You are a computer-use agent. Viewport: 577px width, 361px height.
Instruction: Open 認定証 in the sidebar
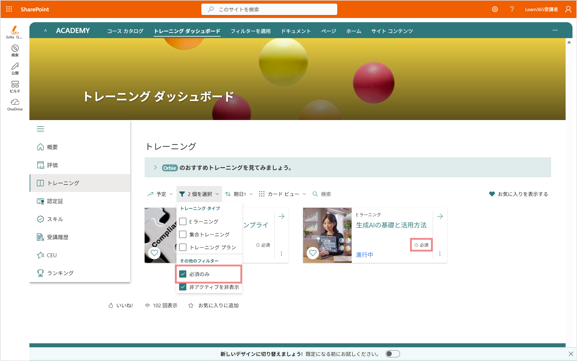pos(80,201)
